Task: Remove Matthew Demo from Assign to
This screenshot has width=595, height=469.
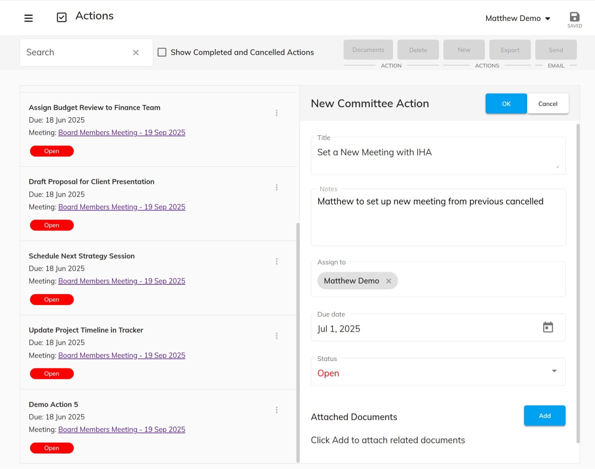Action: tap(388, 281)
